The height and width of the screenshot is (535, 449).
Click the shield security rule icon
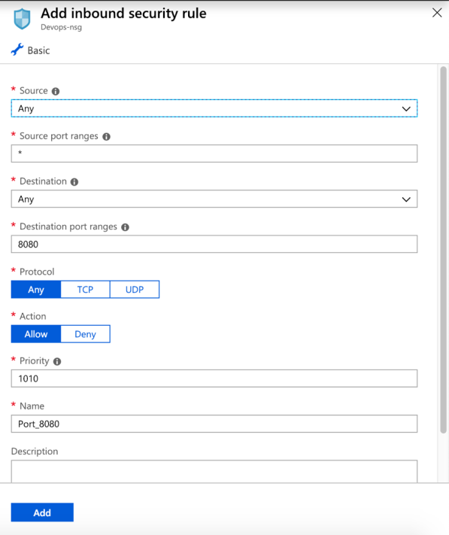tap(22, 19)
